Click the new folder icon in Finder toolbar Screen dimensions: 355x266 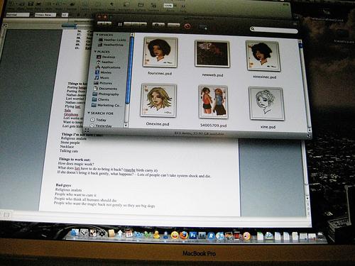pyautogui.click(x=203, y=28)
